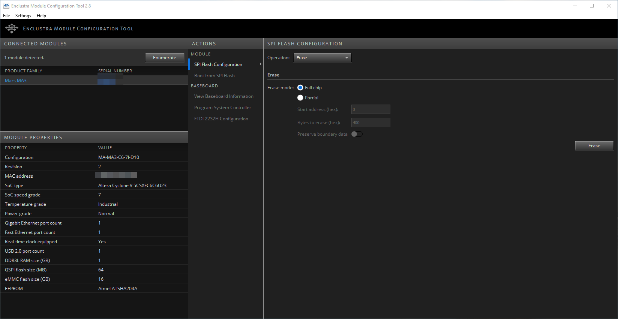Screen dimensions: 618x319
Task: Click the Enumerate button
Action: click(x=165, y=58)
